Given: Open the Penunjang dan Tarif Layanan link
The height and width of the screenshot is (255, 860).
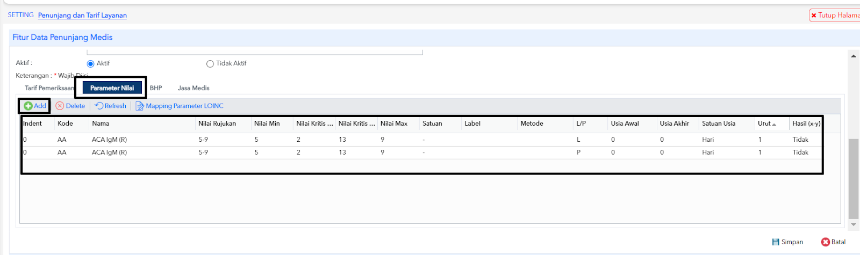Looking at the screenshot, I should click(x=82, y=15).
